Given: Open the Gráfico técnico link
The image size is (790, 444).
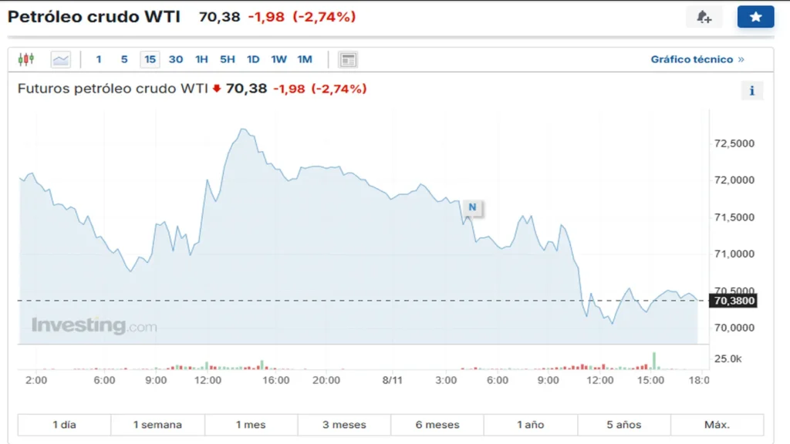Looking at the screenshot, I should 697,59.
